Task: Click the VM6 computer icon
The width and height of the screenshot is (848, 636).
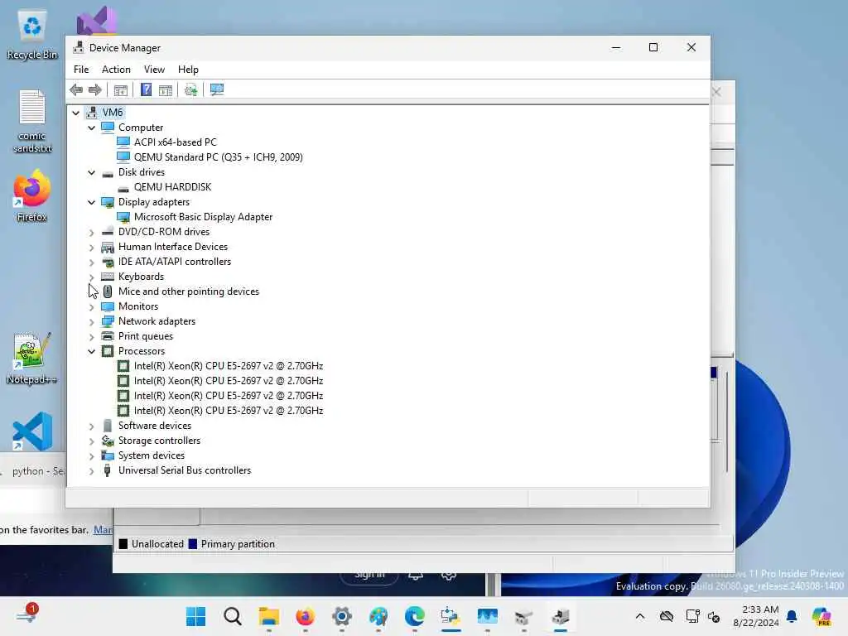Action: pos(92,113)
